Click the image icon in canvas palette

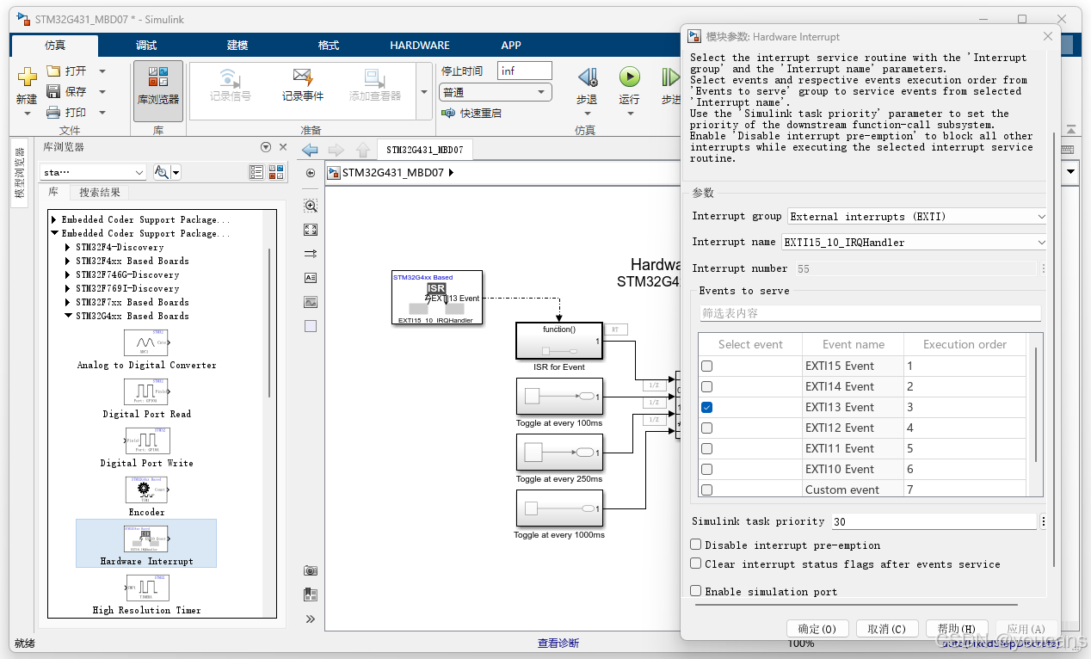(x=311, y=302)
